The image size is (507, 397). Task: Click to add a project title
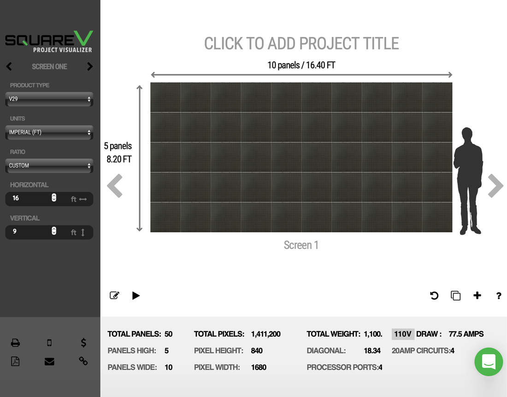click(301, 43)
